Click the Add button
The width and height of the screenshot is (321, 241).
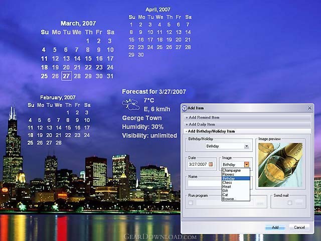(x=275, y=227)
